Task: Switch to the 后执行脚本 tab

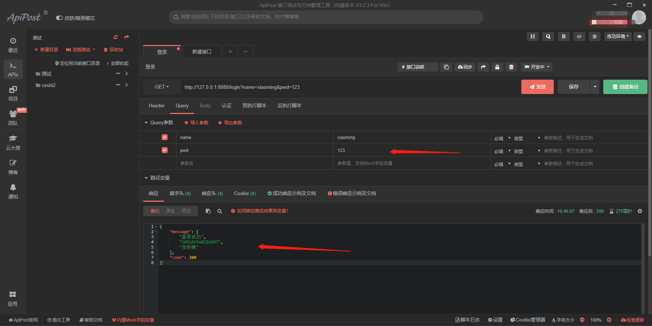Action: point(289,106)
